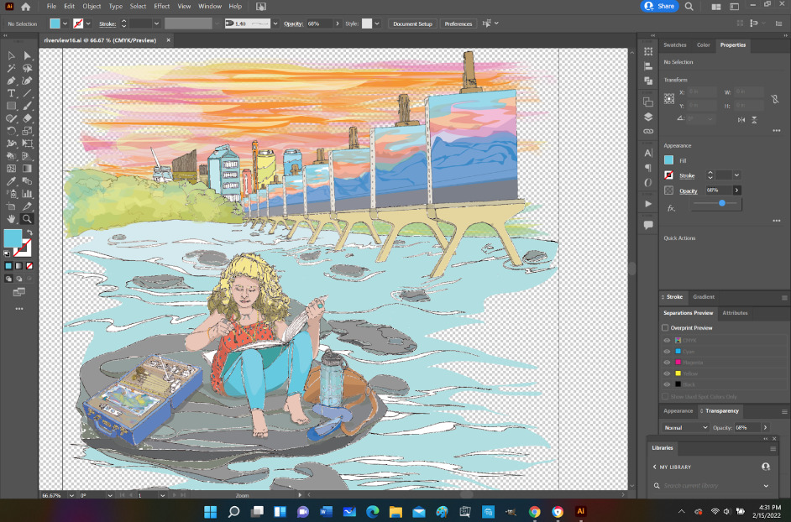Open the Effect menu

pos(161,6)
